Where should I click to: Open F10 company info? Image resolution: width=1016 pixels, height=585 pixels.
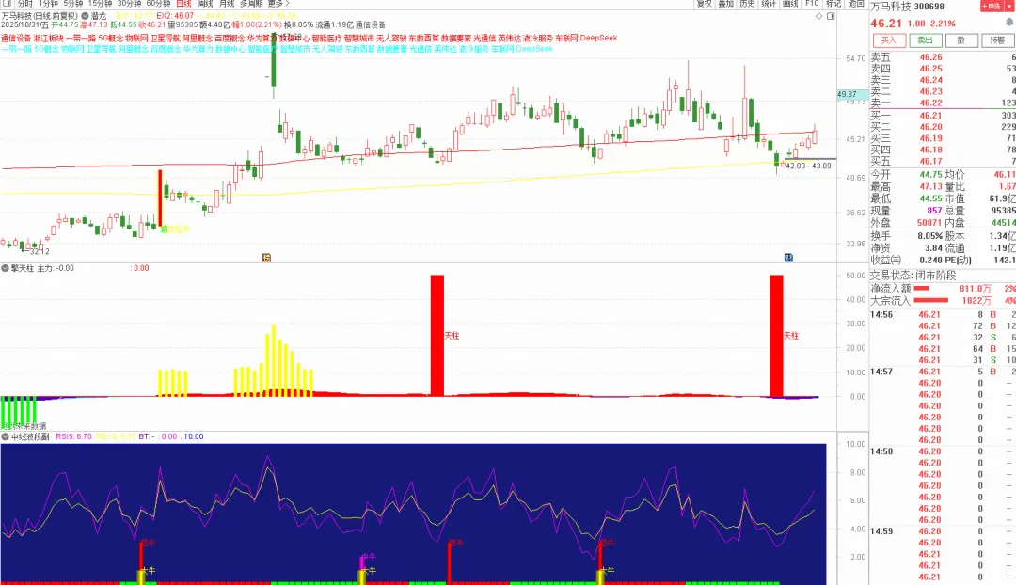pyautogui.click(x=812, y=3)
